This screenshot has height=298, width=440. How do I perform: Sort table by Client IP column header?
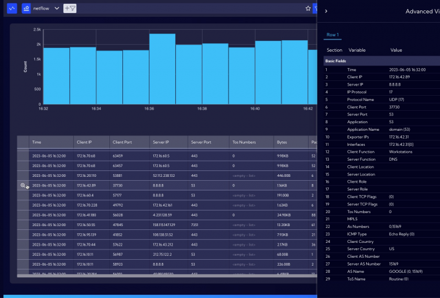(84, 141)
